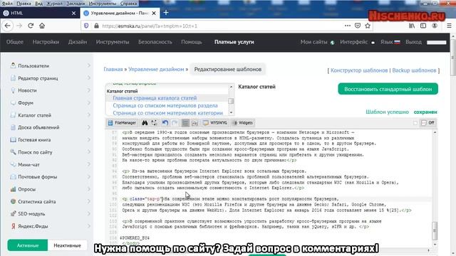Open Backup шаблонов link
Screen dimensions: 456x256
(414, 70)
